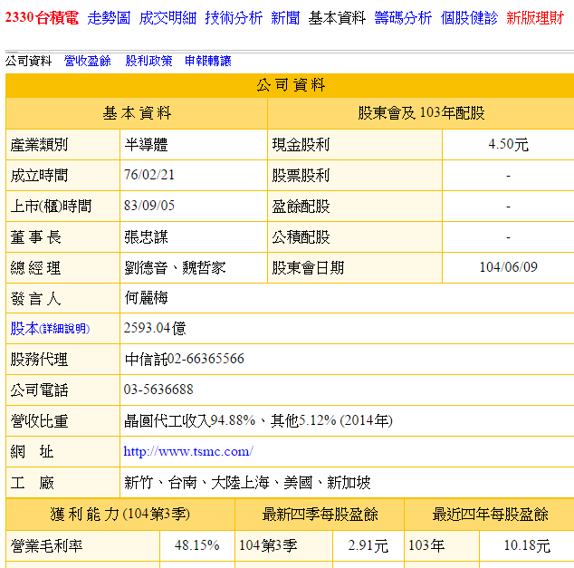Image resolution: width=574 pixels, height=568 pixels.
Task: Open the 籌碼分析 tab
Action: (403, 17)
